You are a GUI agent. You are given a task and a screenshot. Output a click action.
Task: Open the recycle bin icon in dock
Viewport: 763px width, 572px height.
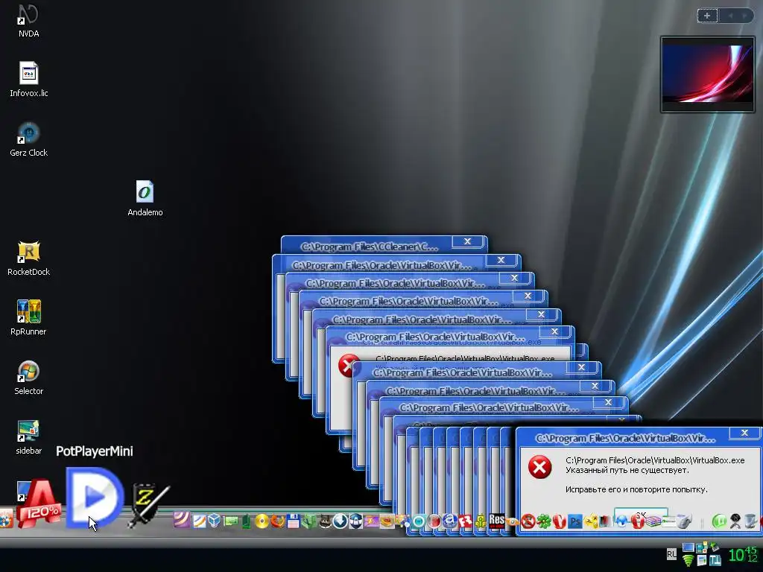pos(750,521)
